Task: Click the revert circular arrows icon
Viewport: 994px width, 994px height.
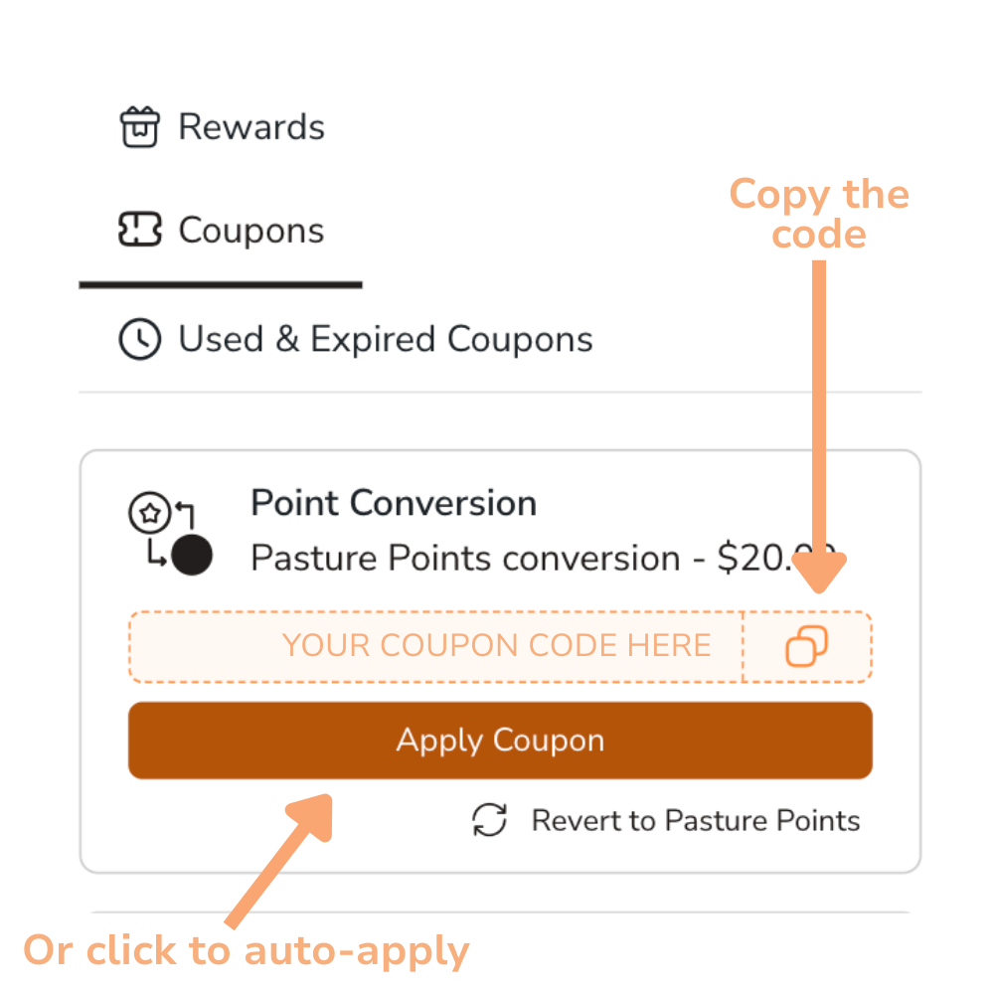Action: [489, 821]
